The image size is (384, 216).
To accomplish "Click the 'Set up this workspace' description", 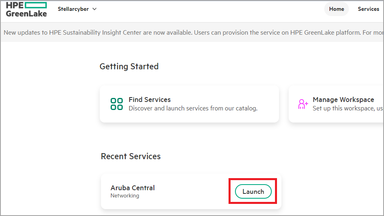I will tap(347, 108).
